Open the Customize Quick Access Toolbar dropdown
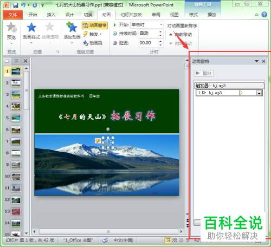Viewport: 271px width, 247px height. (42, 5)
